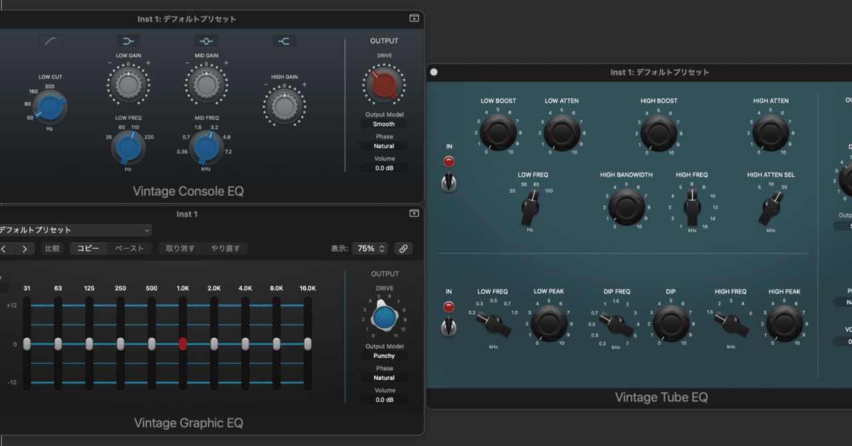
Task: Open the Output Model Punchy dropdown
Action: tap(384, 355)
